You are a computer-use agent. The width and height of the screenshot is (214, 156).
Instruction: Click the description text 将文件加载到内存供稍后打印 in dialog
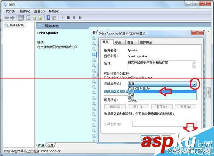click(148, 62)
